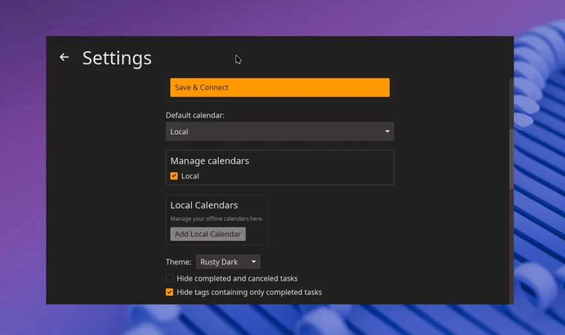Enable Hide completed and canceled tasks

[x=170, y=279]
